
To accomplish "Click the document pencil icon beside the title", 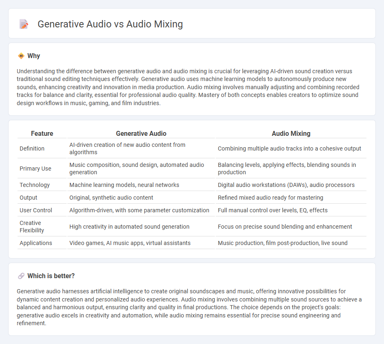I will [x=24, y=24].
